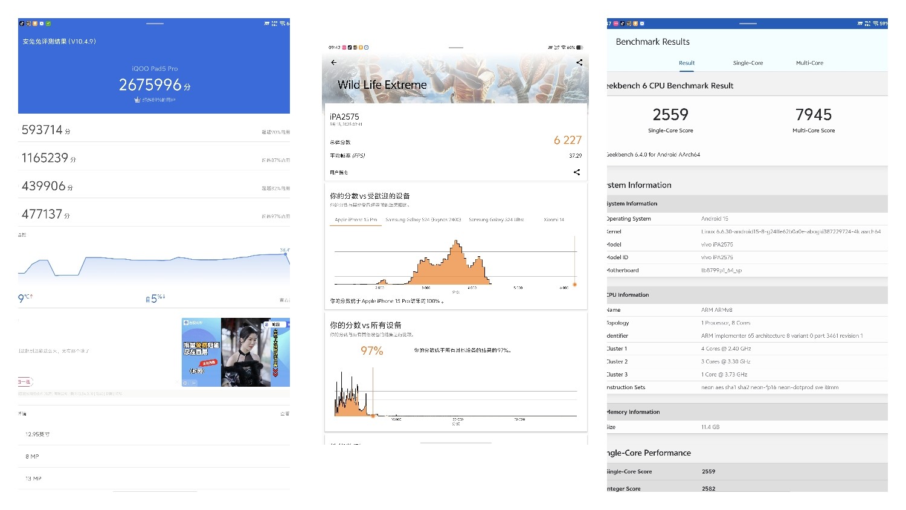This screenshot has width=906, height=510.
Task: Tap the share icon beside 用户描述
Action: (x=576, y=172)
